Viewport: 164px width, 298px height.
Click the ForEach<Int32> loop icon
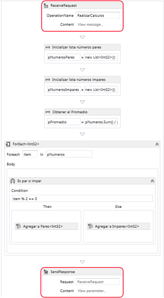[9, 144]
